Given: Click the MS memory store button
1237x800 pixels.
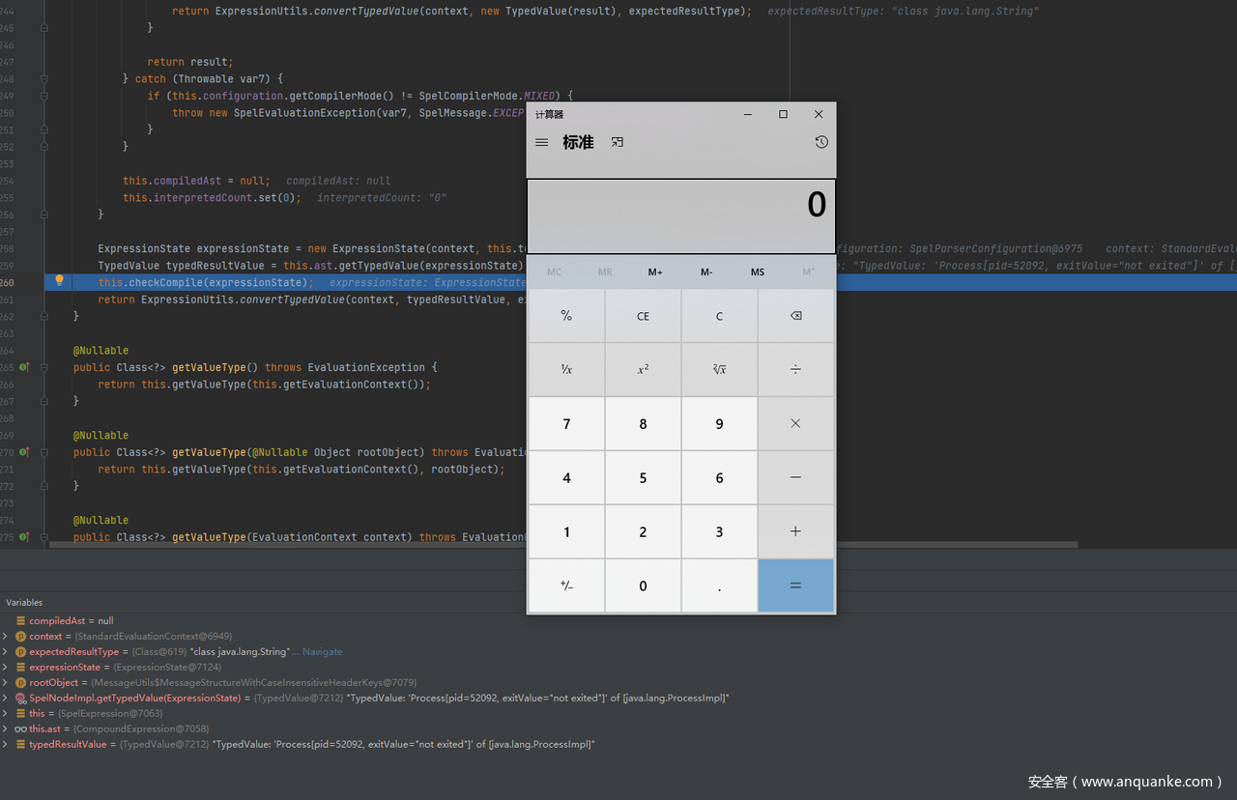Looking at the screenshot, I should tap(757, 272).
